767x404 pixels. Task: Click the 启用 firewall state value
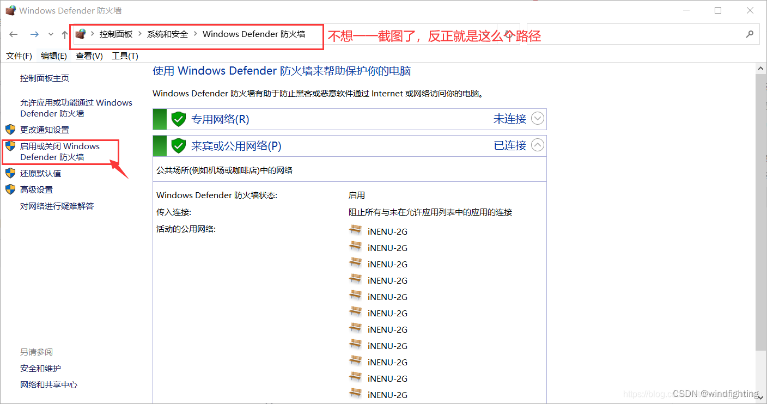357,195
